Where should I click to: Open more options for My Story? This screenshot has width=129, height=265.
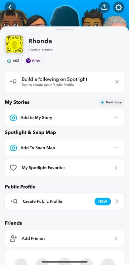(x=115, y=118)
